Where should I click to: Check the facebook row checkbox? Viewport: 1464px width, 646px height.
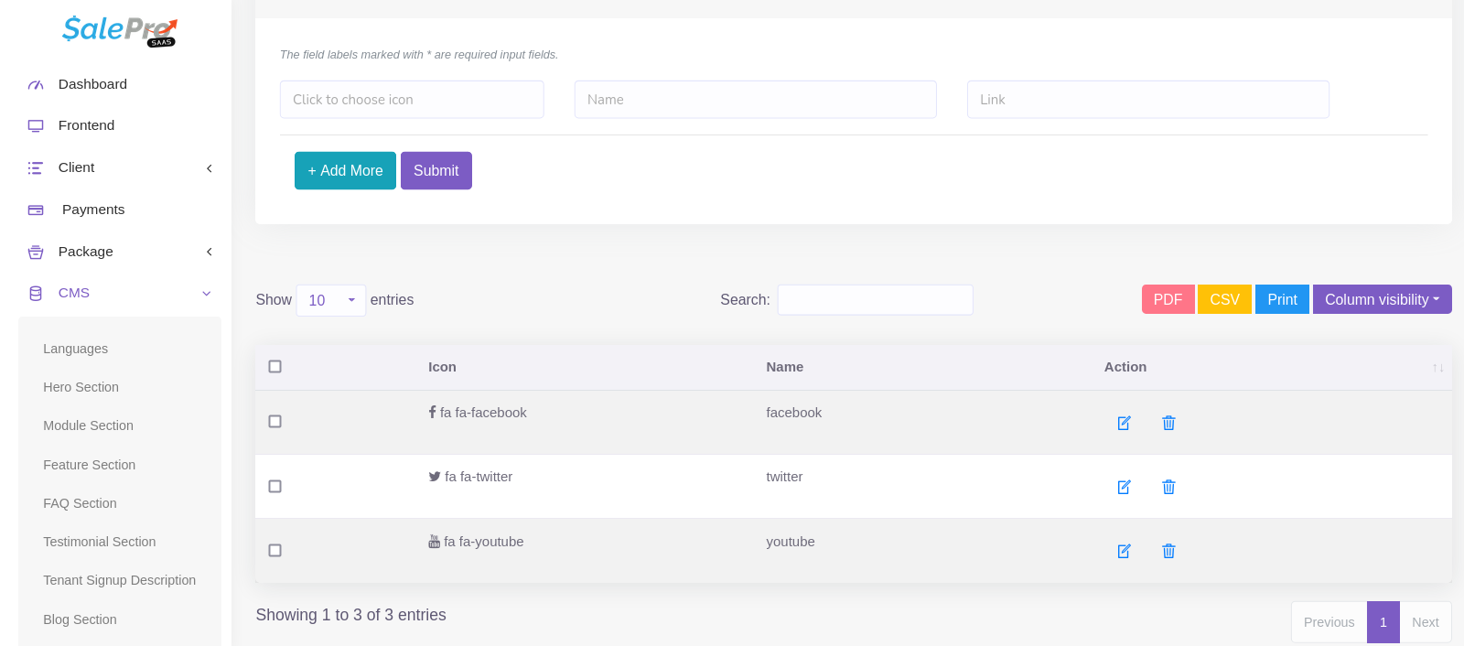tap(274, 422)
